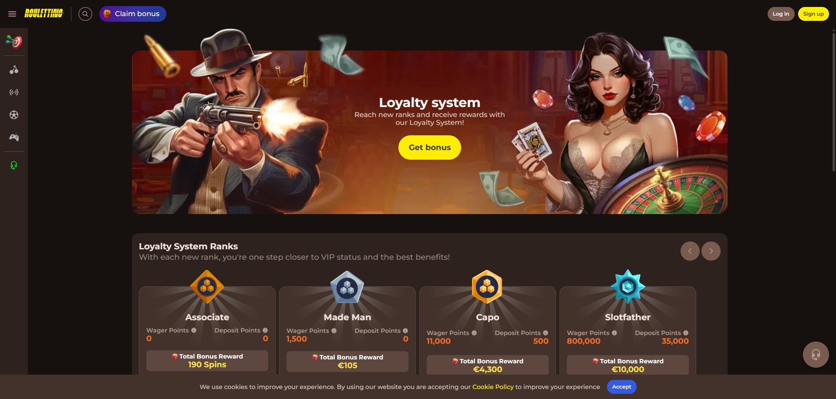Open the darts target promotions icon
Image resolution: width=836 pixels, height=399 pixels.
click(14, 42)
